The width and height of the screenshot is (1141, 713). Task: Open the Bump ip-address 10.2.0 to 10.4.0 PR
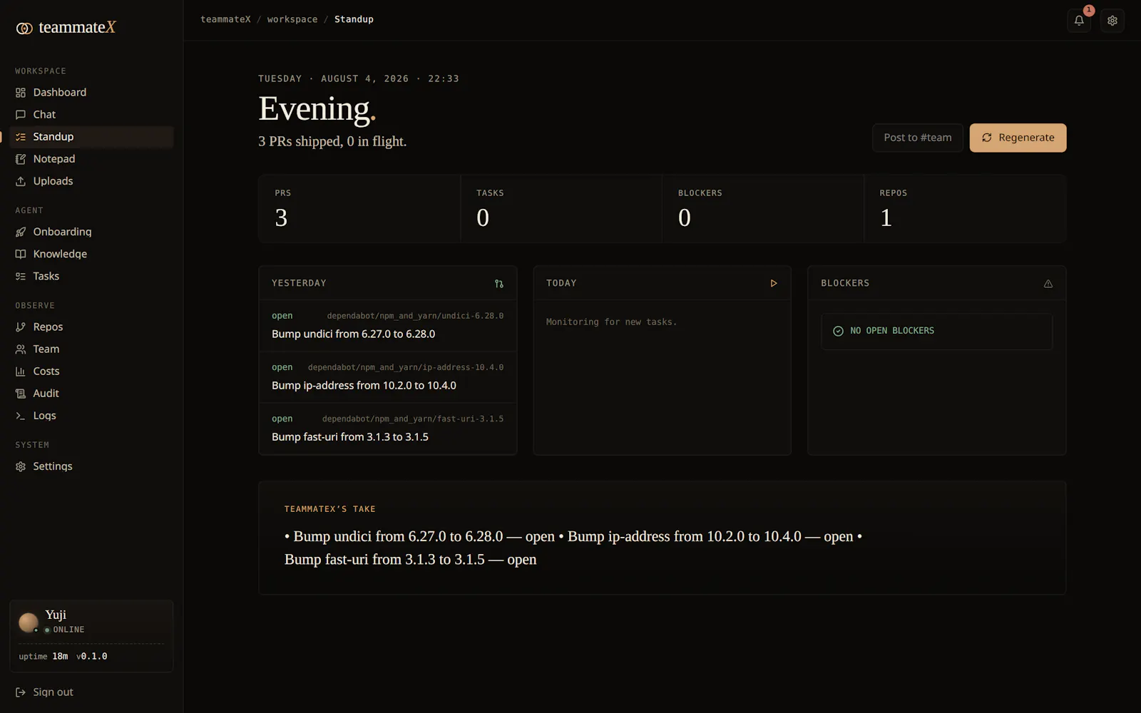388,376
